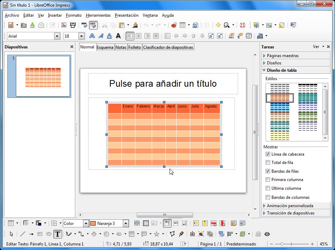Select the first orange table style swatch
335x250 pixels.
[x=280, y=98]
